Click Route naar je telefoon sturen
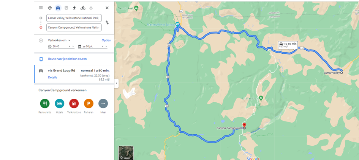 [67, 59]
